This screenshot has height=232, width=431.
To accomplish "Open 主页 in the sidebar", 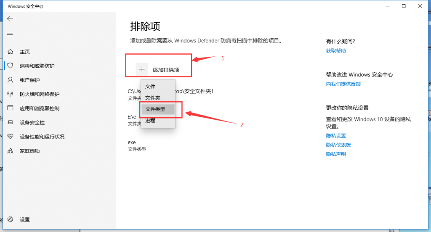I will click(x=25, y=52).
